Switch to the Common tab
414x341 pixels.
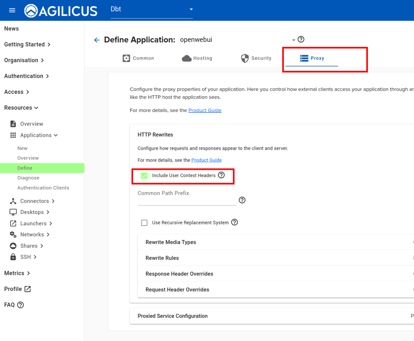[138, 58]
